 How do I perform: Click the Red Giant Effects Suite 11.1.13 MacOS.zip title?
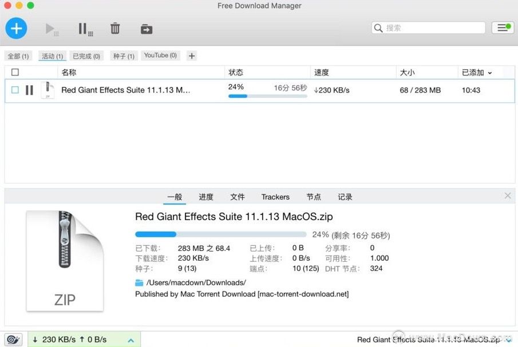coord(234,217)
